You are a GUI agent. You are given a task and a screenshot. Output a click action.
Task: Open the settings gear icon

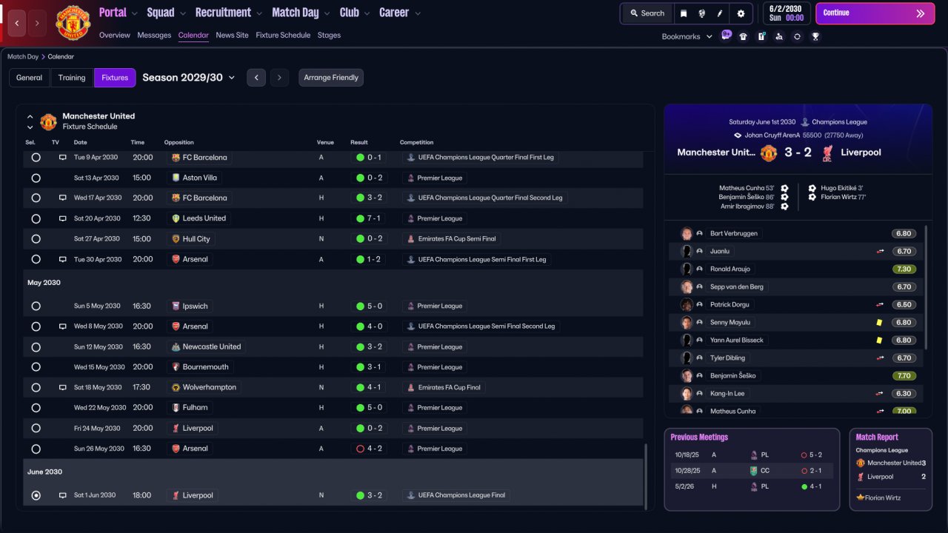pos(741,13)
